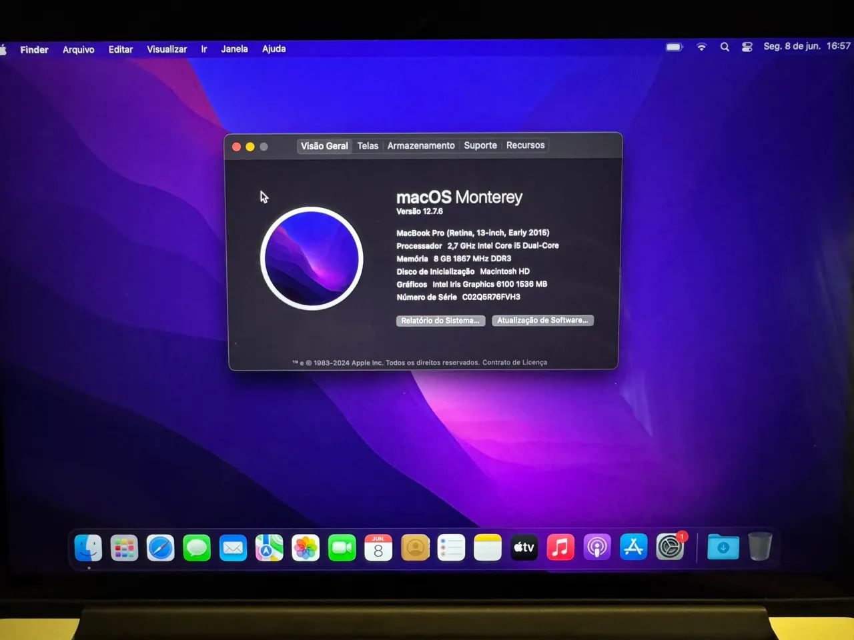Screen dimensions: 854x640
Task: Select the Visão Geral tab
Action: coord(324,146)
